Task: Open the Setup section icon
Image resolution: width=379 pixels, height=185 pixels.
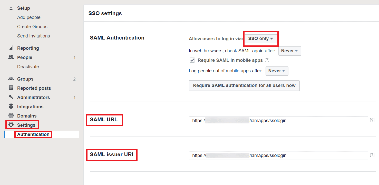Action: point(11,8)
